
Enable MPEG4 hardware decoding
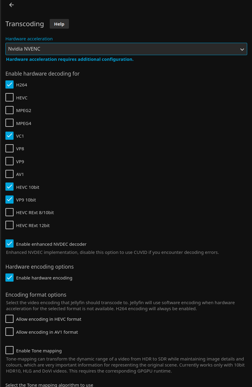(x=10, y=123)
